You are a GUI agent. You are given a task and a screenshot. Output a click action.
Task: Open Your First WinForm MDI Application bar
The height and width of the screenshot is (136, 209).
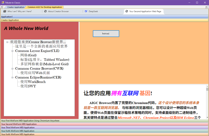pos(104,121)
